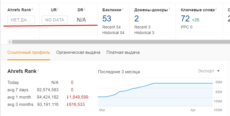Click the horizontal scrollbar left arrow
Image resolution: width=230 pixels, height=116 pixels.
[10, 42]
